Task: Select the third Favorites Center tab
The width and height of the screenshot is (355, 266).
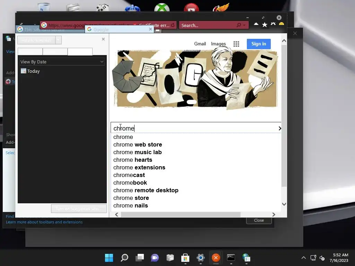Action: [80, 52]
